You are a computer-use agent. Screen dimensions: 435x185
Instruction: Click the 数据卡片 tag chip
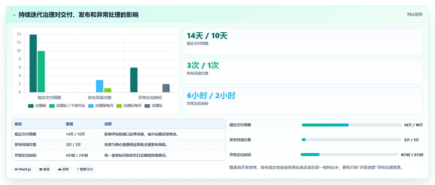(85, 169)
